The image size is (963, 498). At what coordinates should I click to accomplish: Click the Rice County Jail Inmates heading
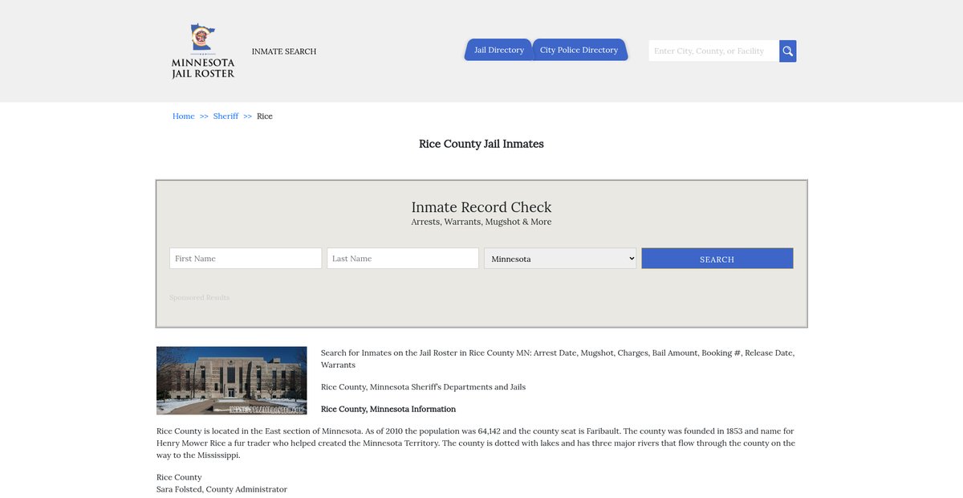point(481,144)
